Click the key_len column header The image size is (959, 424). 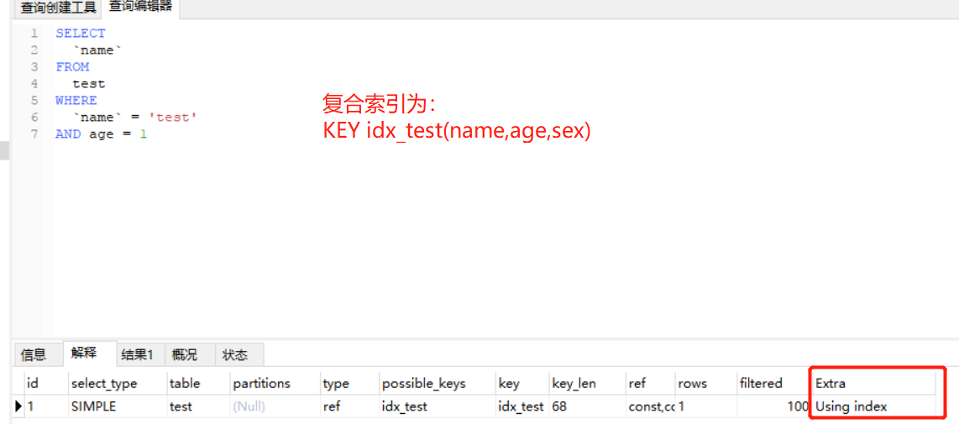point(574,383)
